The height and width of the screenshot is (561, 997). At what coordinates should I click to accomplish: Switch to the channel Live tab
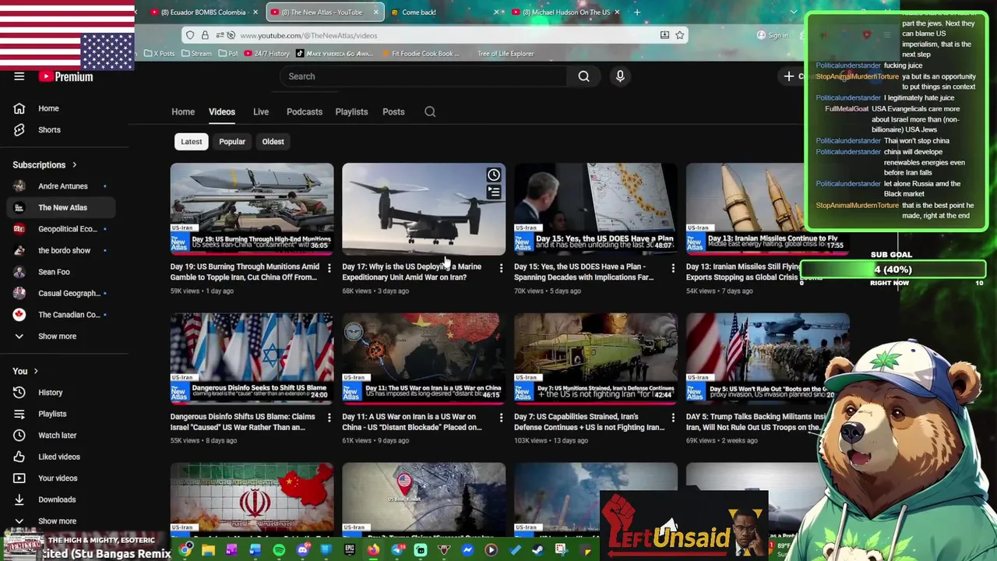(261, 111)
